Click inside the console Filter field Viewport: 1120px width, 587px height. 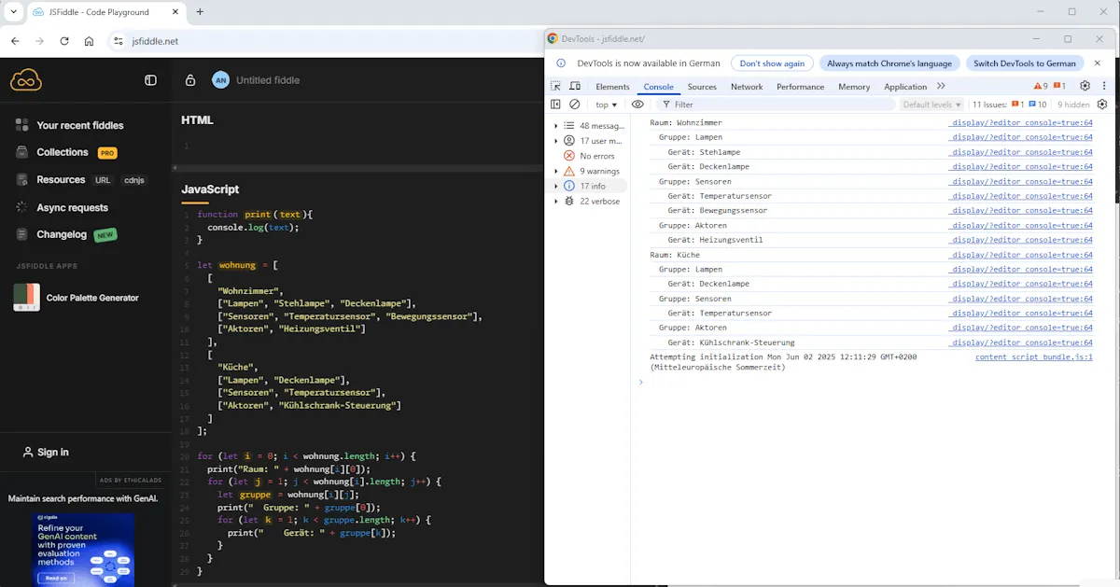click(709, 105)
